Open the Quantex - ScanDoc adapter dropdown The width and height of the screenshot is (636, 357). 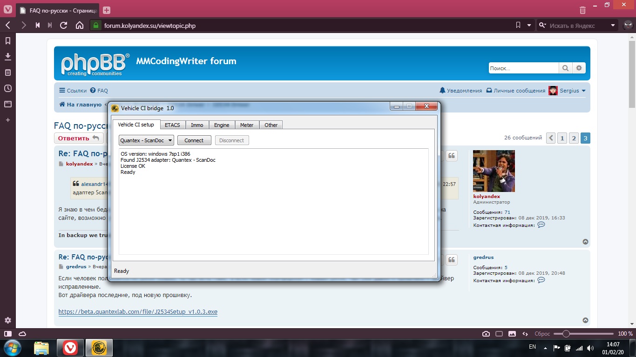click(146, 140)
